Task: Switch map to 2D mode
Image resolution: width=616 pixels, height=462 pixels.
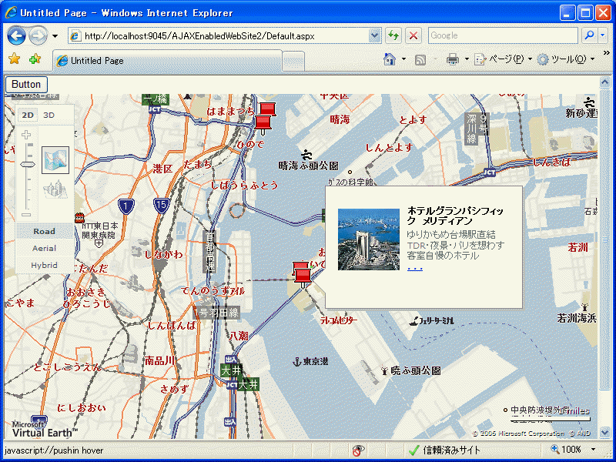Action: point(28,115)
